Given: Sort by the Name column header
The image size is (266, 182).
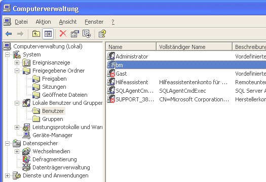Looking at the screenshot, I should click(131, 47).
